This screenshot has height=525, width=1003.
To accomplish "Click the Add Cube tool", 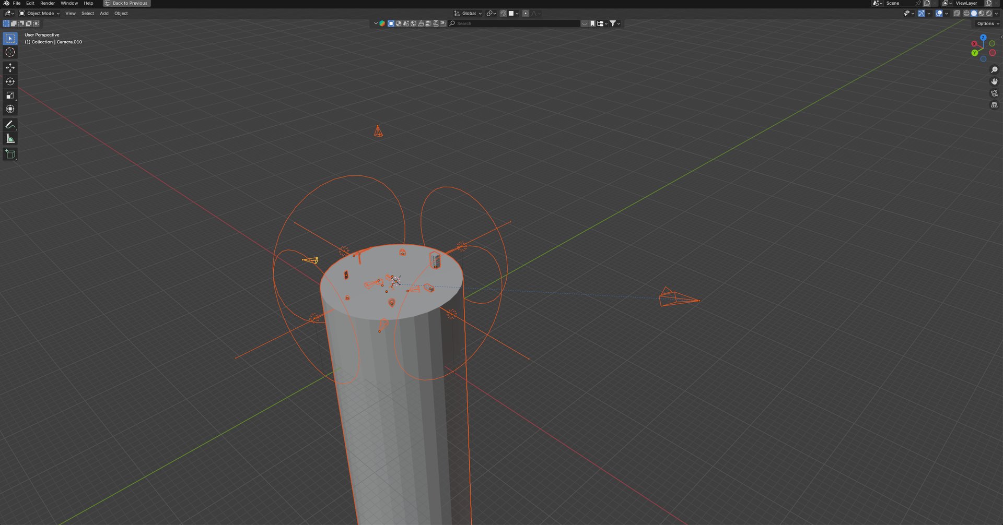I will (x=10, y=154).
